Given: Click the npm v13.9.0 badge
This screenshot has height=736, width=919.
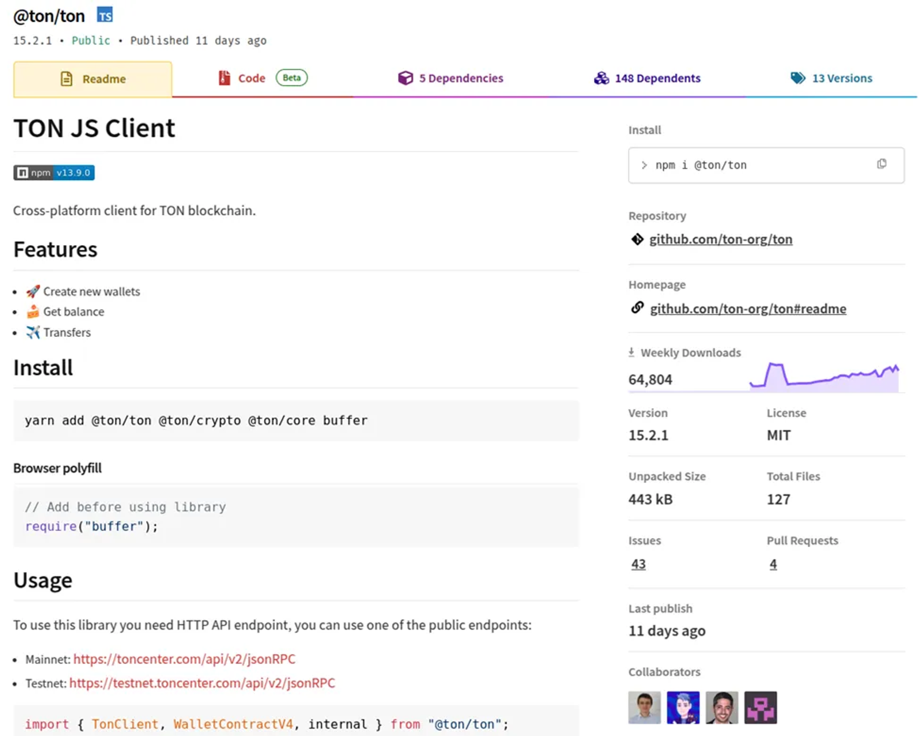Looking at the screenshot, I should [54, 173].
